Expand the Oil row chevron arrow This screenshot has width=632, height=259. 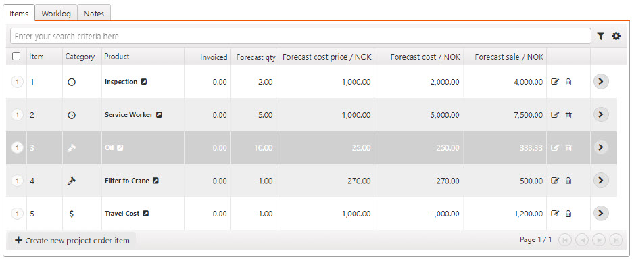(601, 147)
